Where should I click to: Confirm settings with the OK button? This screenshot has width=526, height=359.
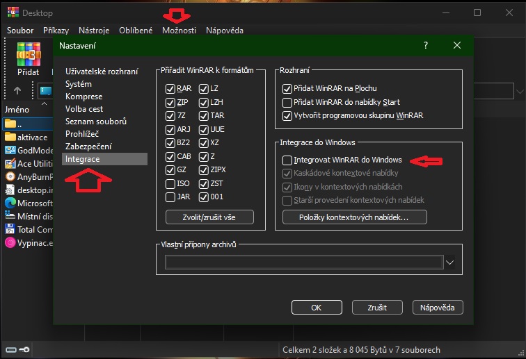pos(316,307)
